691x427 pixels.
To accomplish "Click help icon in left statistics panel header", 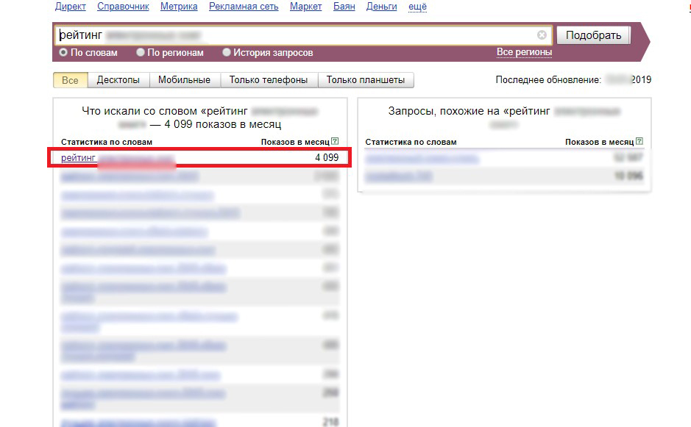I will tap(335, 142).
